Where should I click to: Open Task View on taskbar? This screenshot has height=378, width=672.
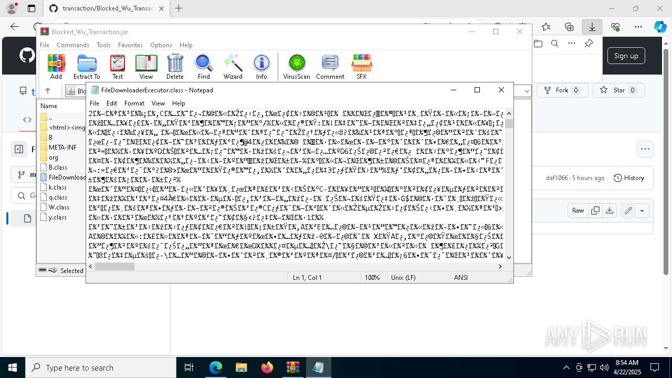click(189, 367)
